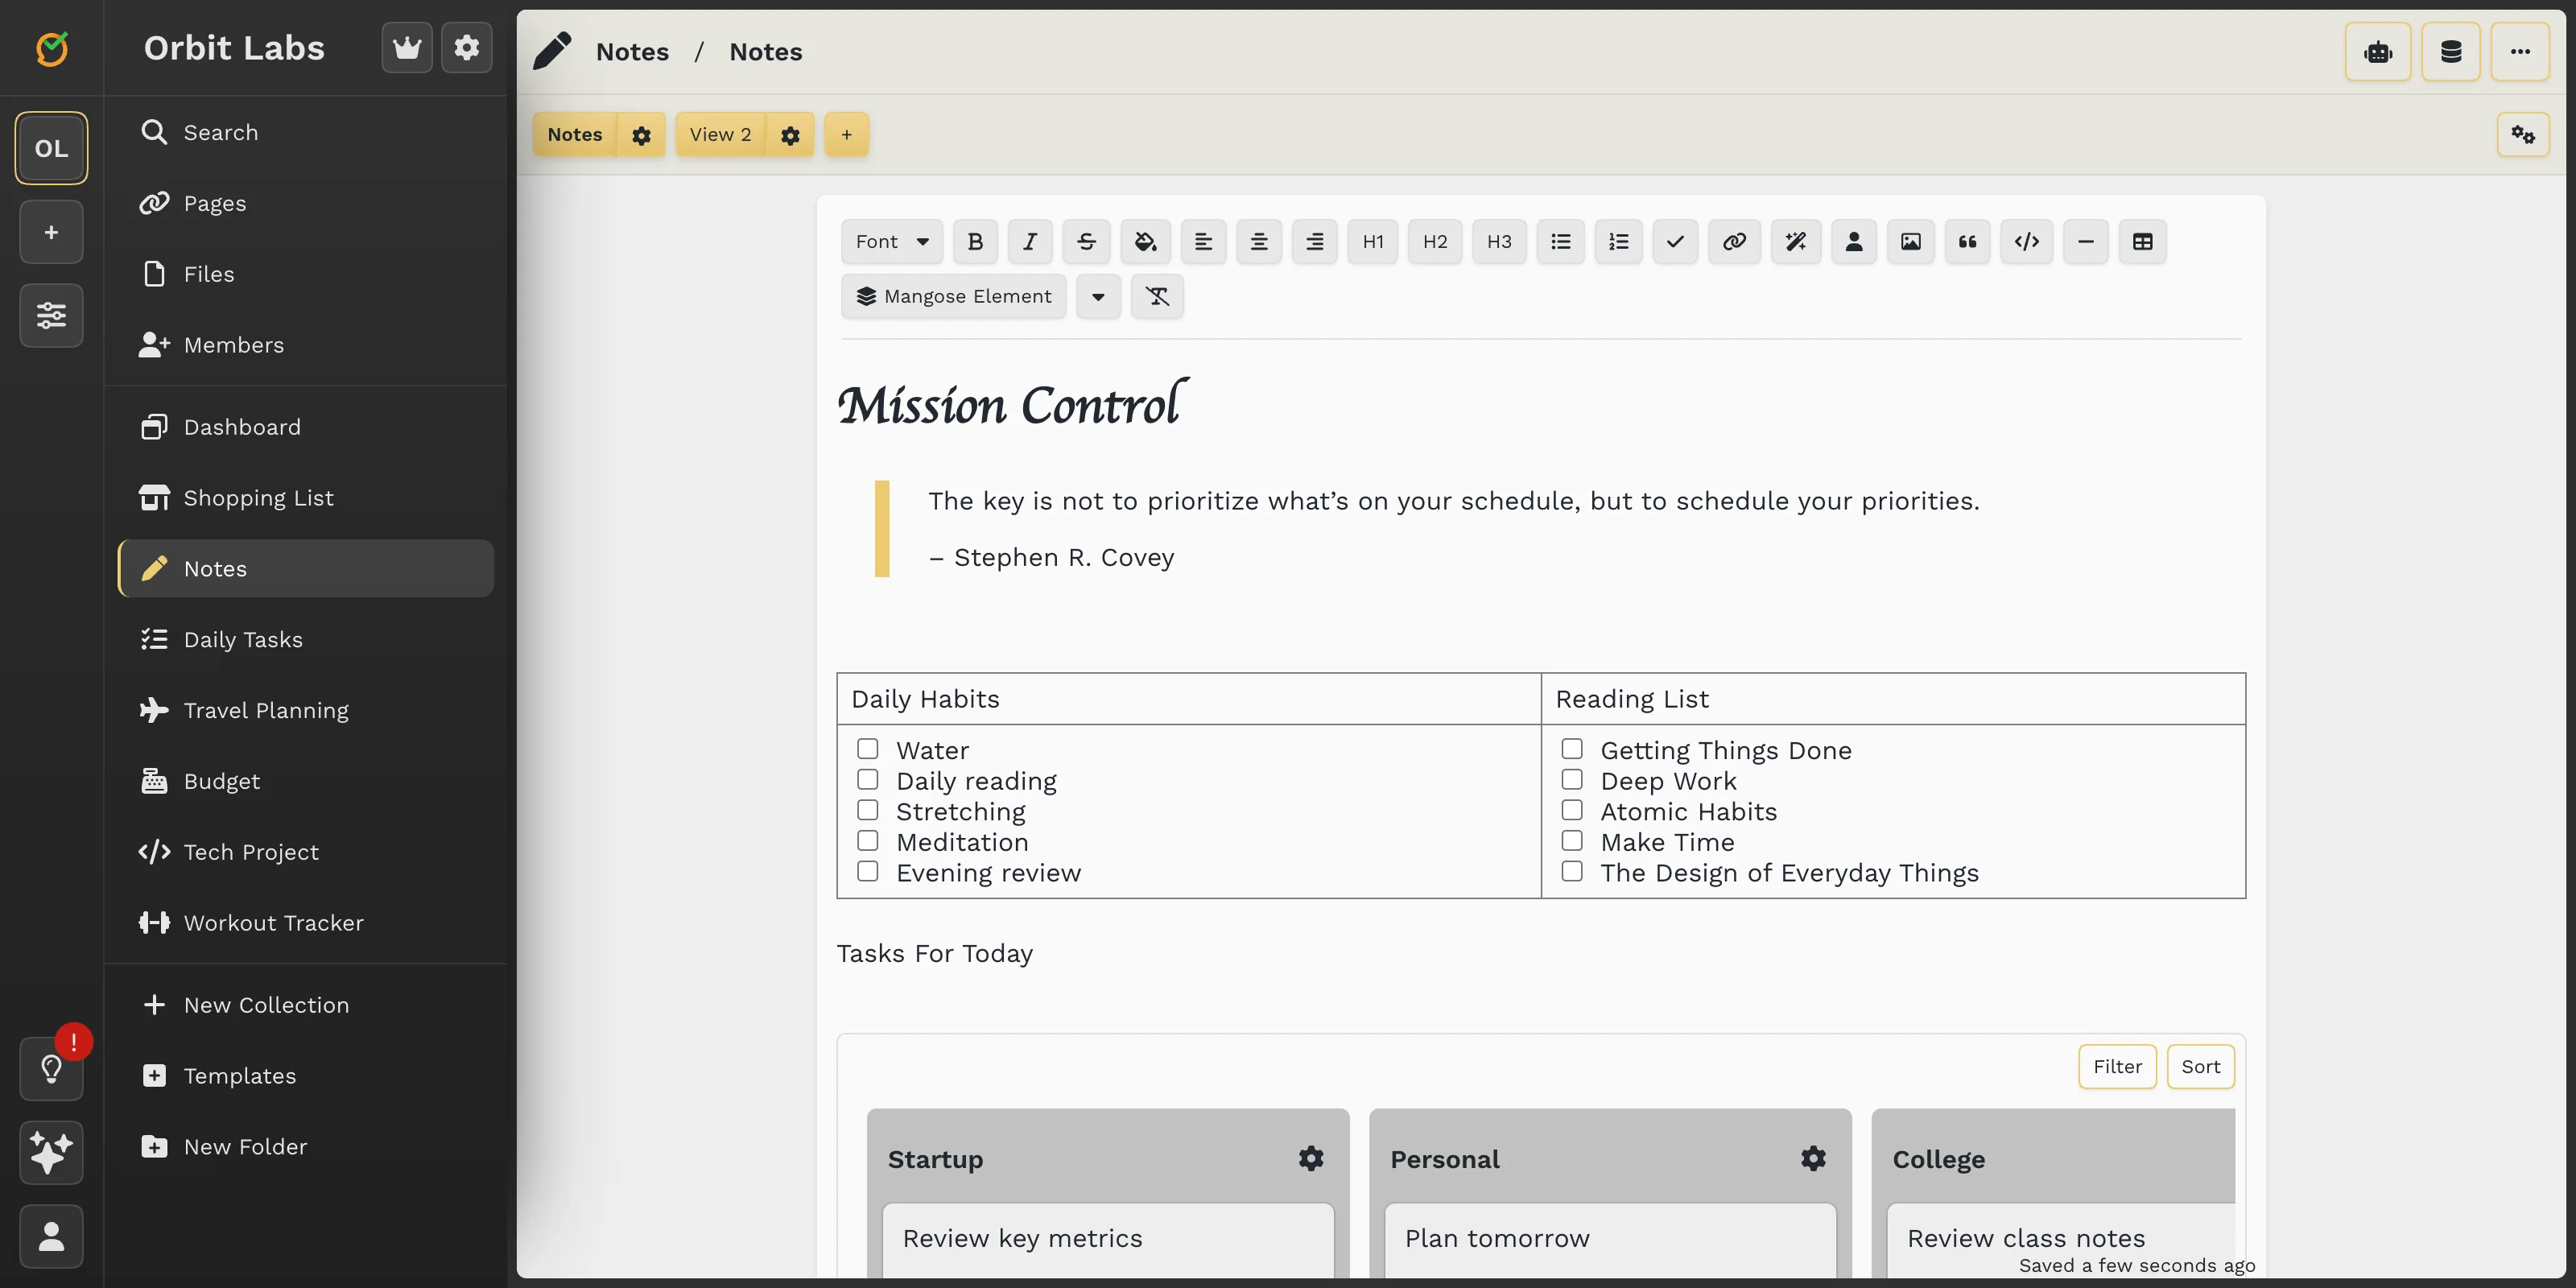2576x1288 pixels.
Task: Switch to the Notes view tab
Action: point(575,135)
